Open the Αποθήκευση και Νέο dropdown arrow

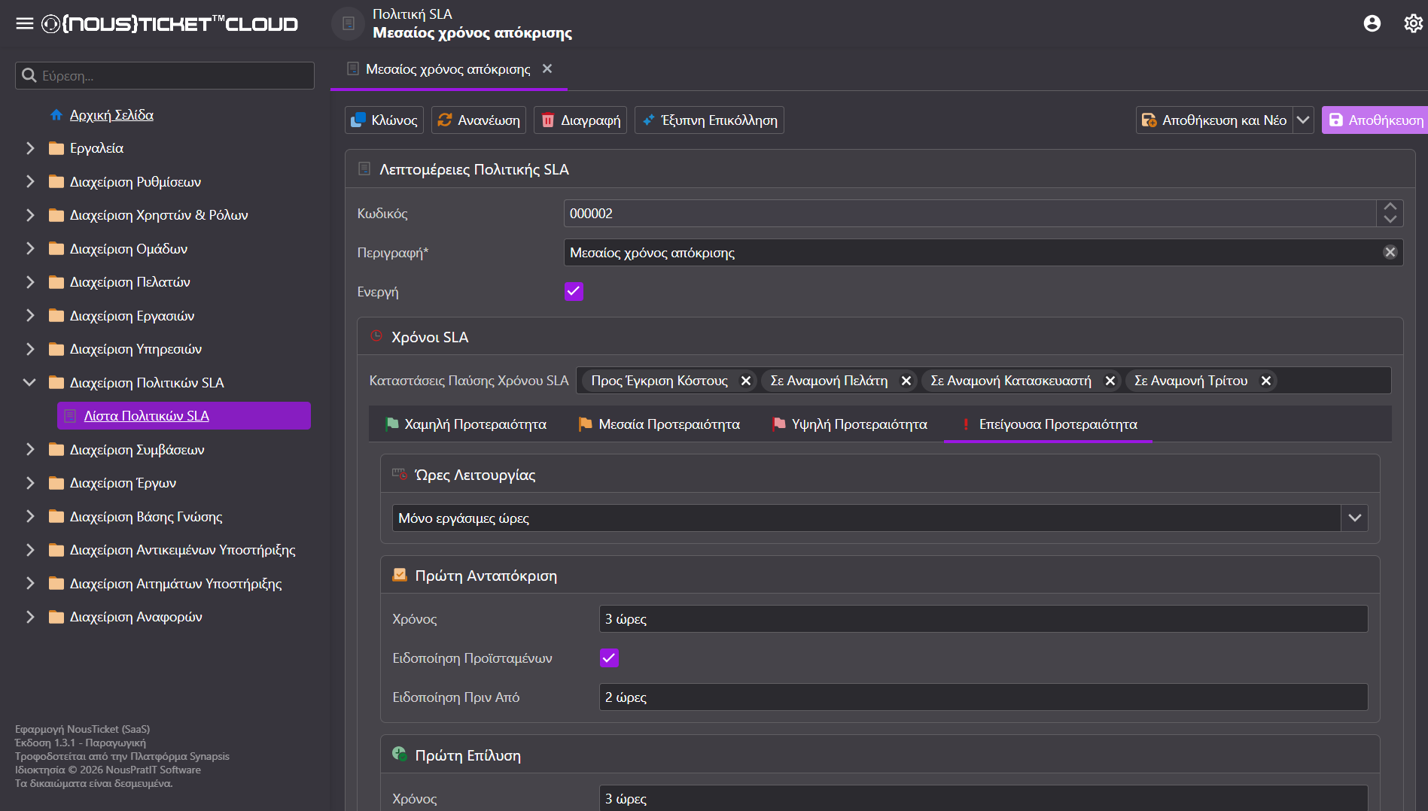pyautogui.click(x=1303, y=120)
